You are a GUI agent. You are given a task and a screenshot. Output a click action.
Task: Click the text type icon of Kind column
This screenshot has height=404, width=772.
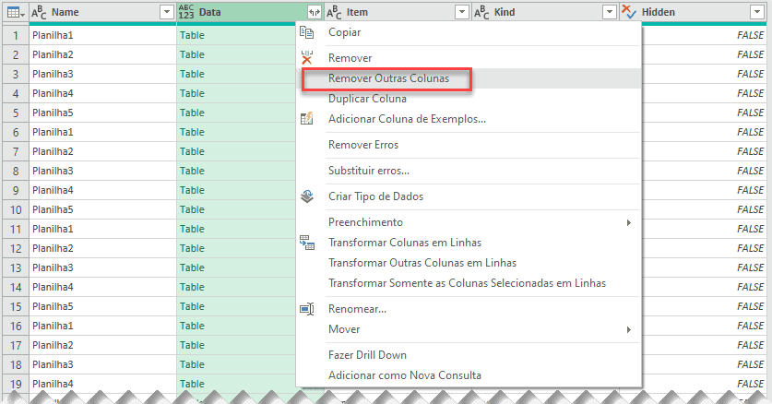point(482,13)
